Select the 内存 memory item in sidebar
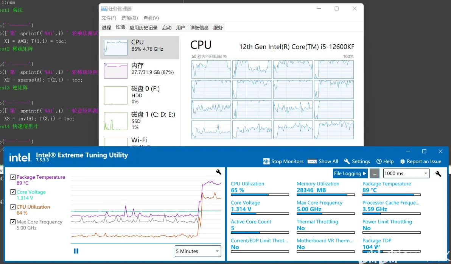The height and width of the screenshot is (264, 451). click(x=140, y=70)
